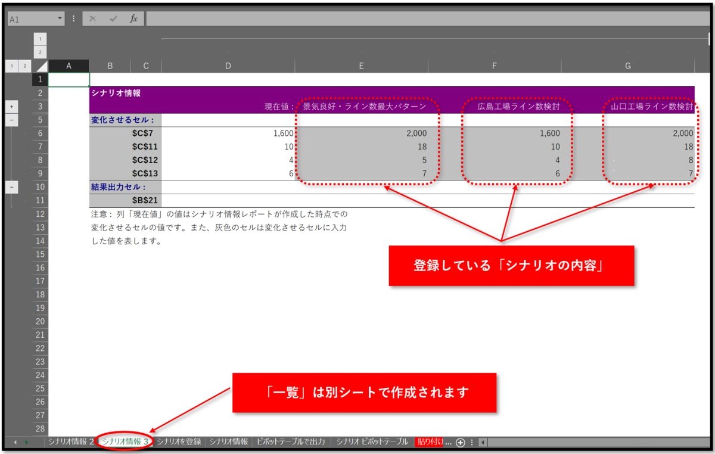The image size is (715, 454).
Task: Select column header G in the worksheet
Action: pos(628,66)
